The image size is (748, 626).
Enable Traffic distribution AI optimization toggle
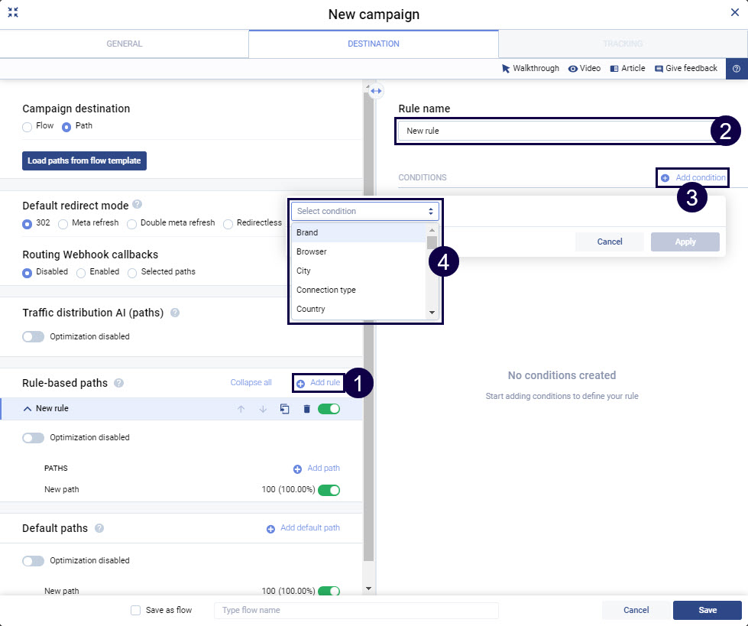[34, 336]
